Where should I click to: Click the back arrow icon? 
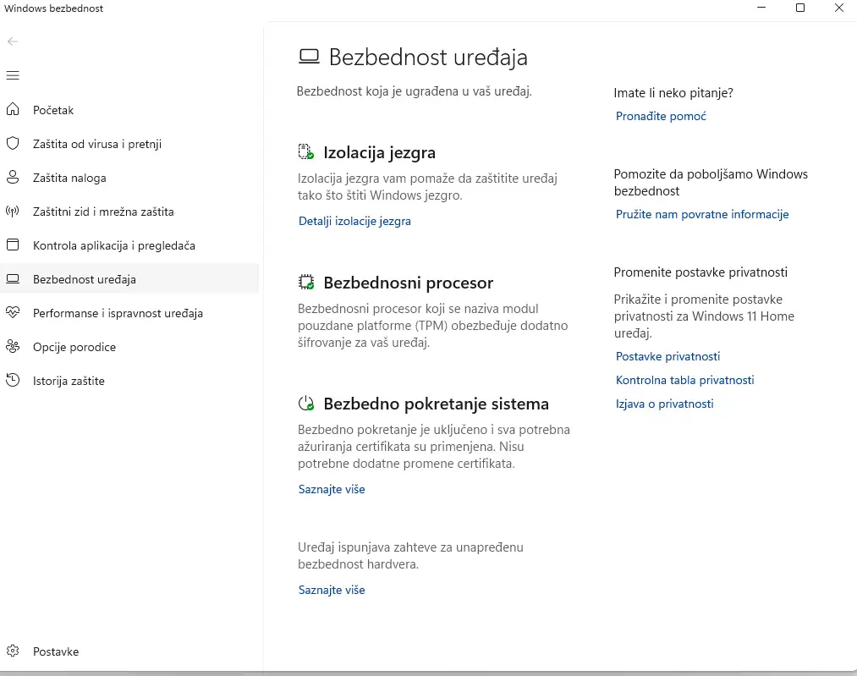13,41
